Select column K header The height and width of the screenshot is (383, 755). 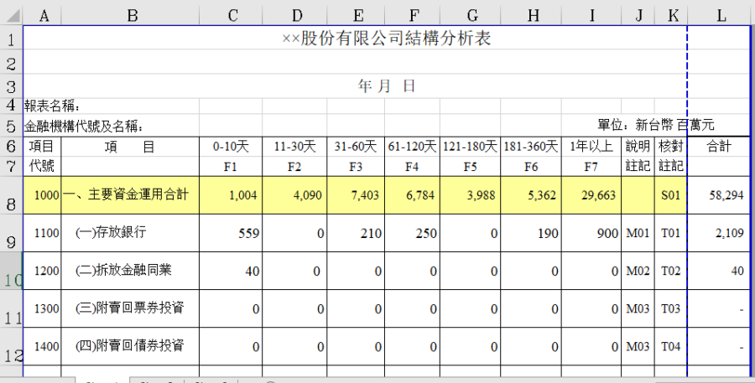pos(671,15)
